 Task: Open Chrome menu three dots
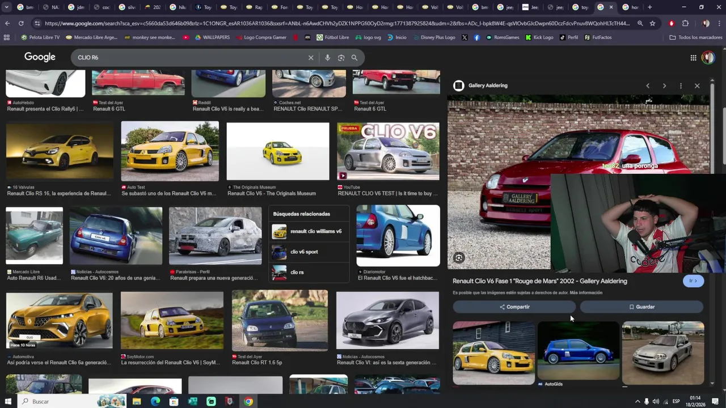pyautogui.click(x=719, y=23)
